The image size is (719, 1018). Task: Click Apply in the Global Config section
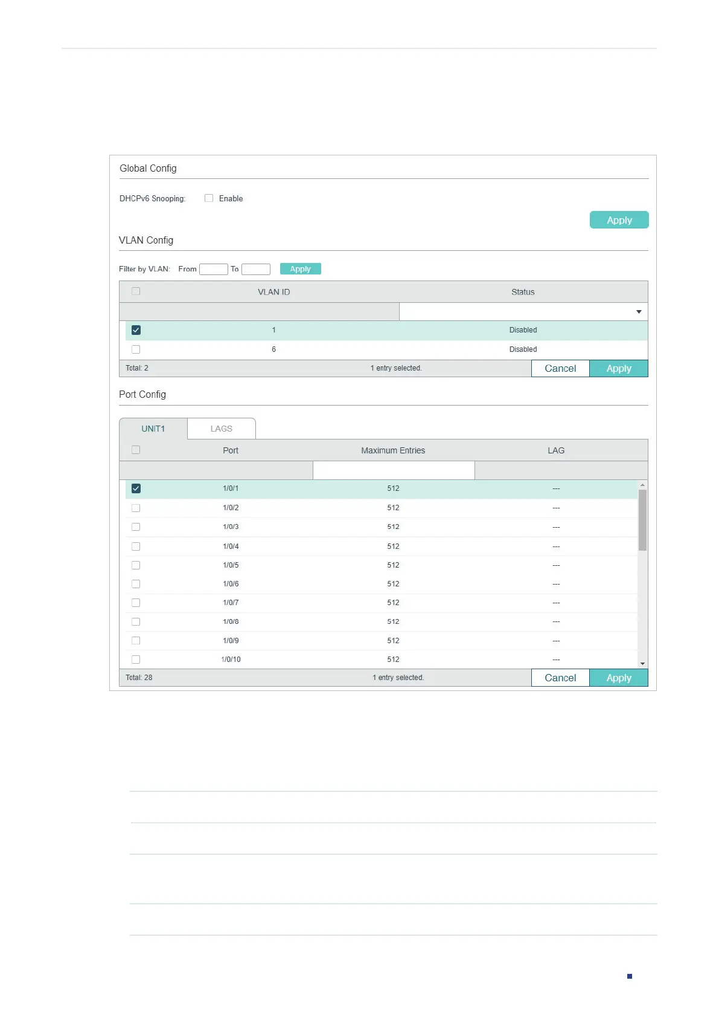[619, 220]
